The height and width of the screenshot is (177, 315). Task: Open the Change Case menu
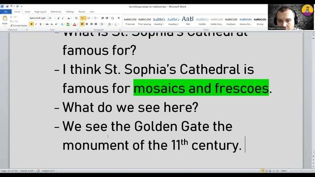69,18
